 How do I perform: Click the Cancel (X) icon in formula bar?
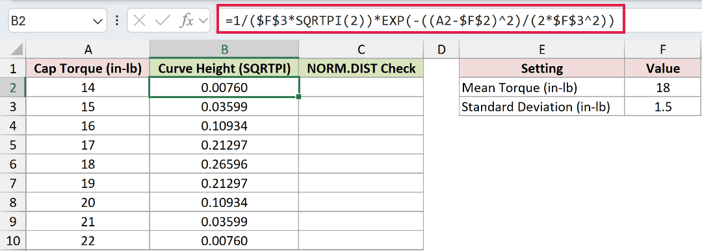click(x=140, y=21)
